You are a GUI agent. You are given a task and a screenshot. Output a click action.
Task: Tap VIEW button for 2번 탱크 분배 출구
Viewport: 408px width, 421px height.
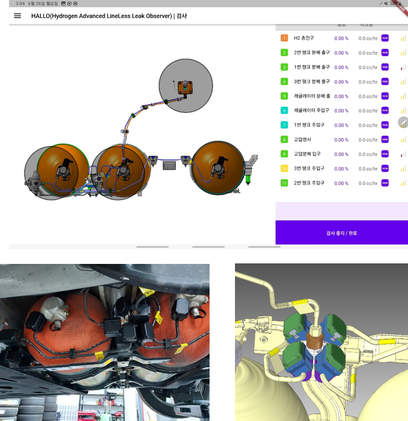pyautogui.click(x=385, y=53)
